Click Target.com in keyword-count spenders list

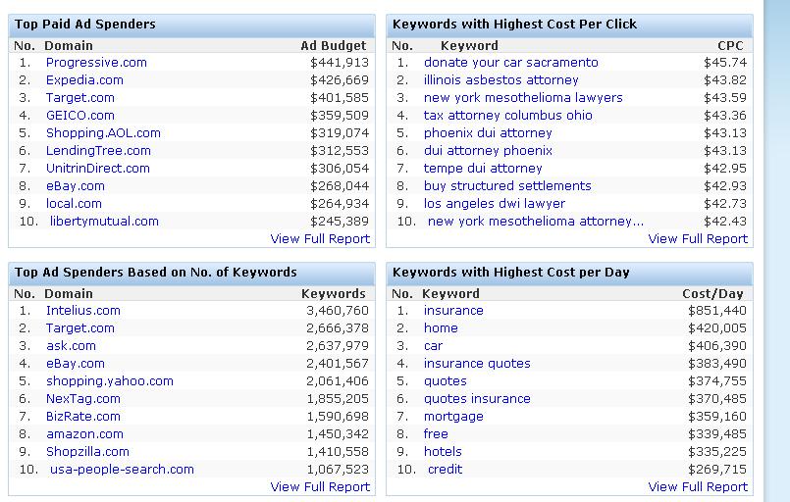(80, 328)
